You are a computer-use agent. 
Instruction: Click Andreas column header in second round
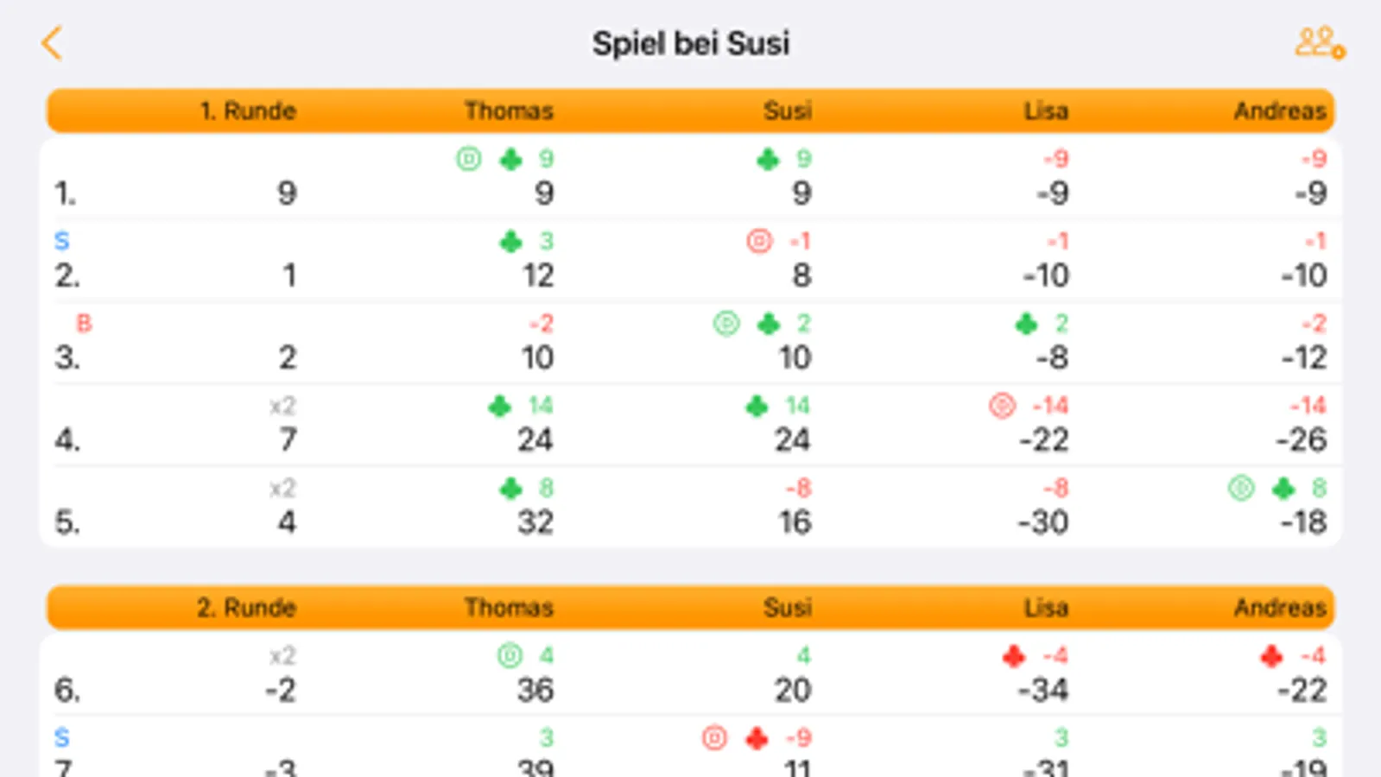click(x=1279, y=607)
